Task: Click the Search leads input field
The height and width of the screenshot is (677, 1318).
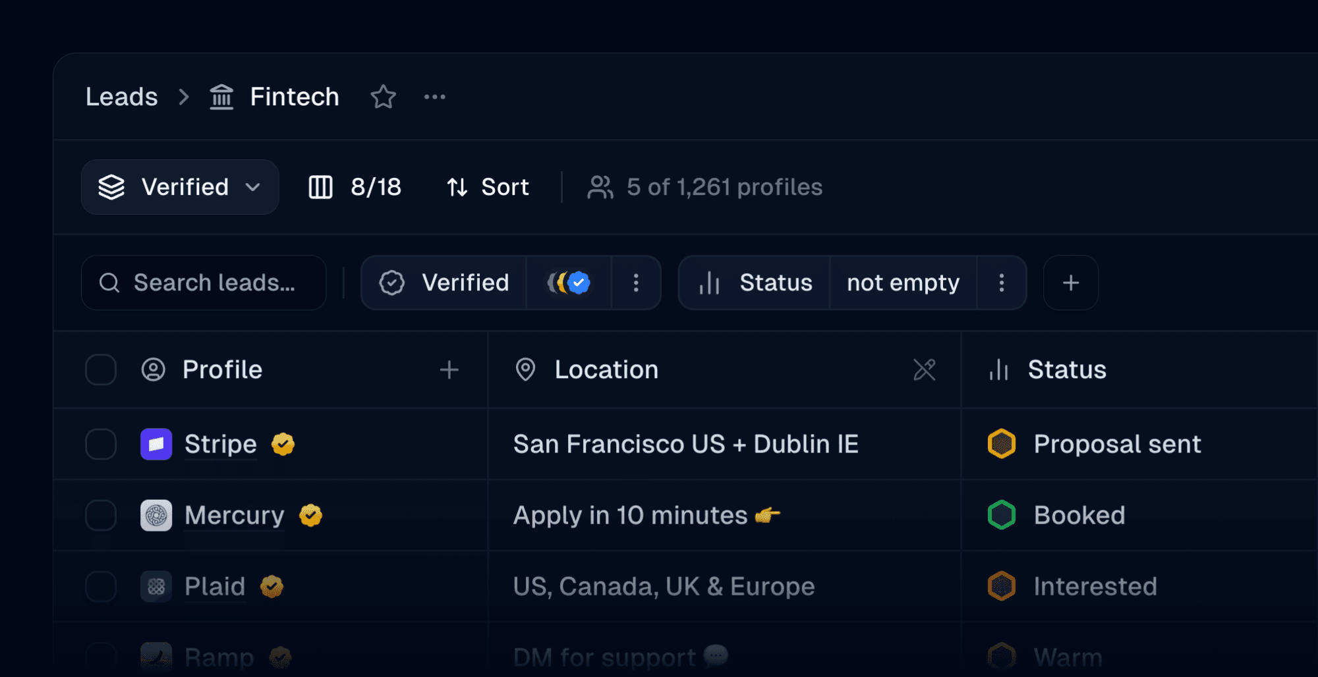Action: click(204, 283)
